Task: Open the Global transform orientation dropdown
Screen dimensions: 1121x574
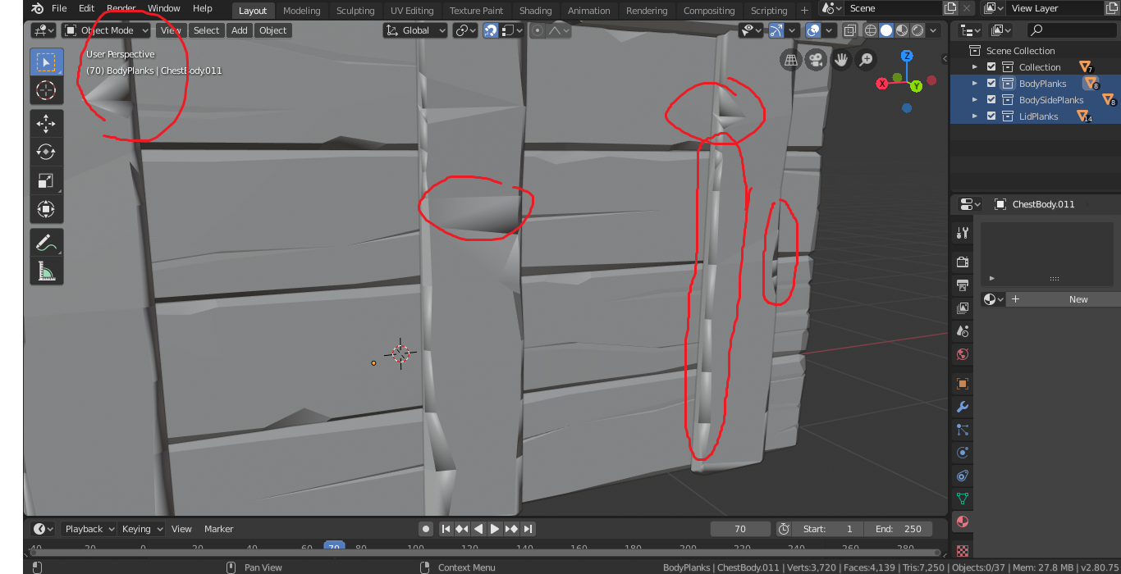Action: (x=415, y=30)
